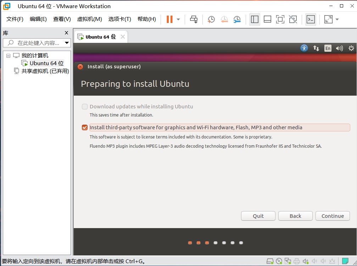
Task: Click the Ubuntu accessibility icon
Action: (x=304, y=48)
